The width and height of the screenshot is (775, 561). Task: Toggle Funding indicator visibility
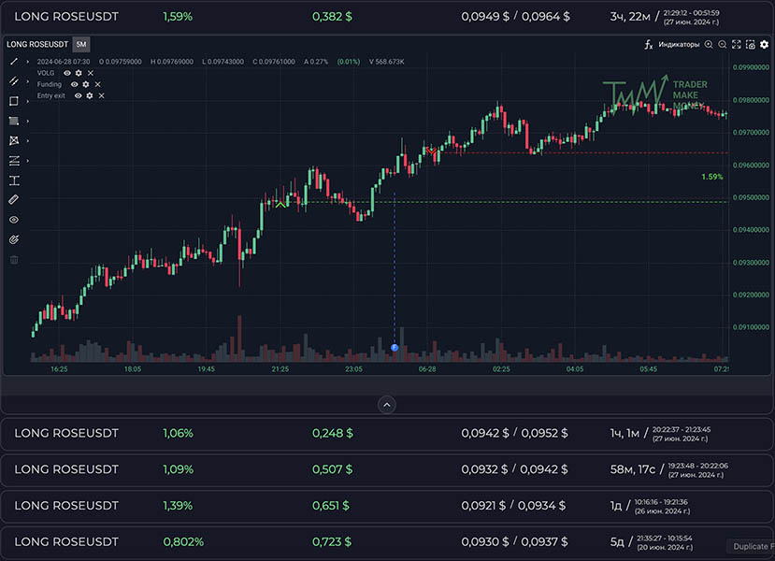pos(74,84)
